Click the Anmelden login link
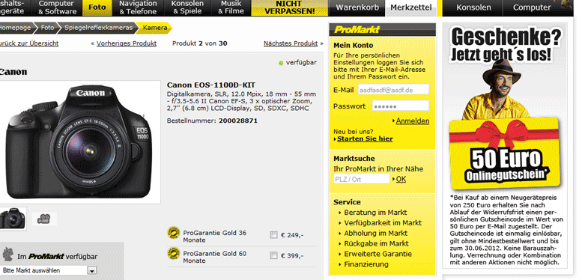 [413, 121]
